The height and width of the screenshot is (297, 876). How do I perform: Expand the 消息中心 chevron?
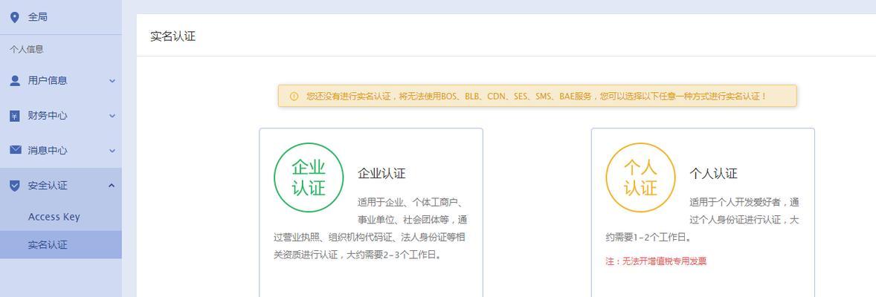click(x=112, y=151)
